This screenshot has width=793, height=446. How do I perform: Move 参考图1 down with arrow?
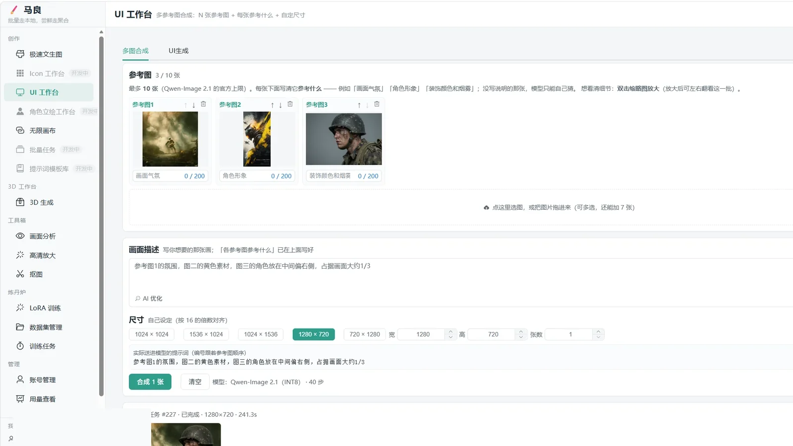194,105
